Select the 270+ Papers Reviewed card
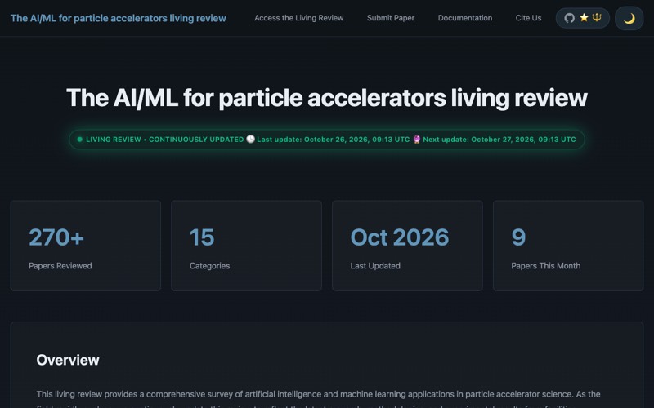654x408 pixels. pyautogui.click(x=86, y=246)
